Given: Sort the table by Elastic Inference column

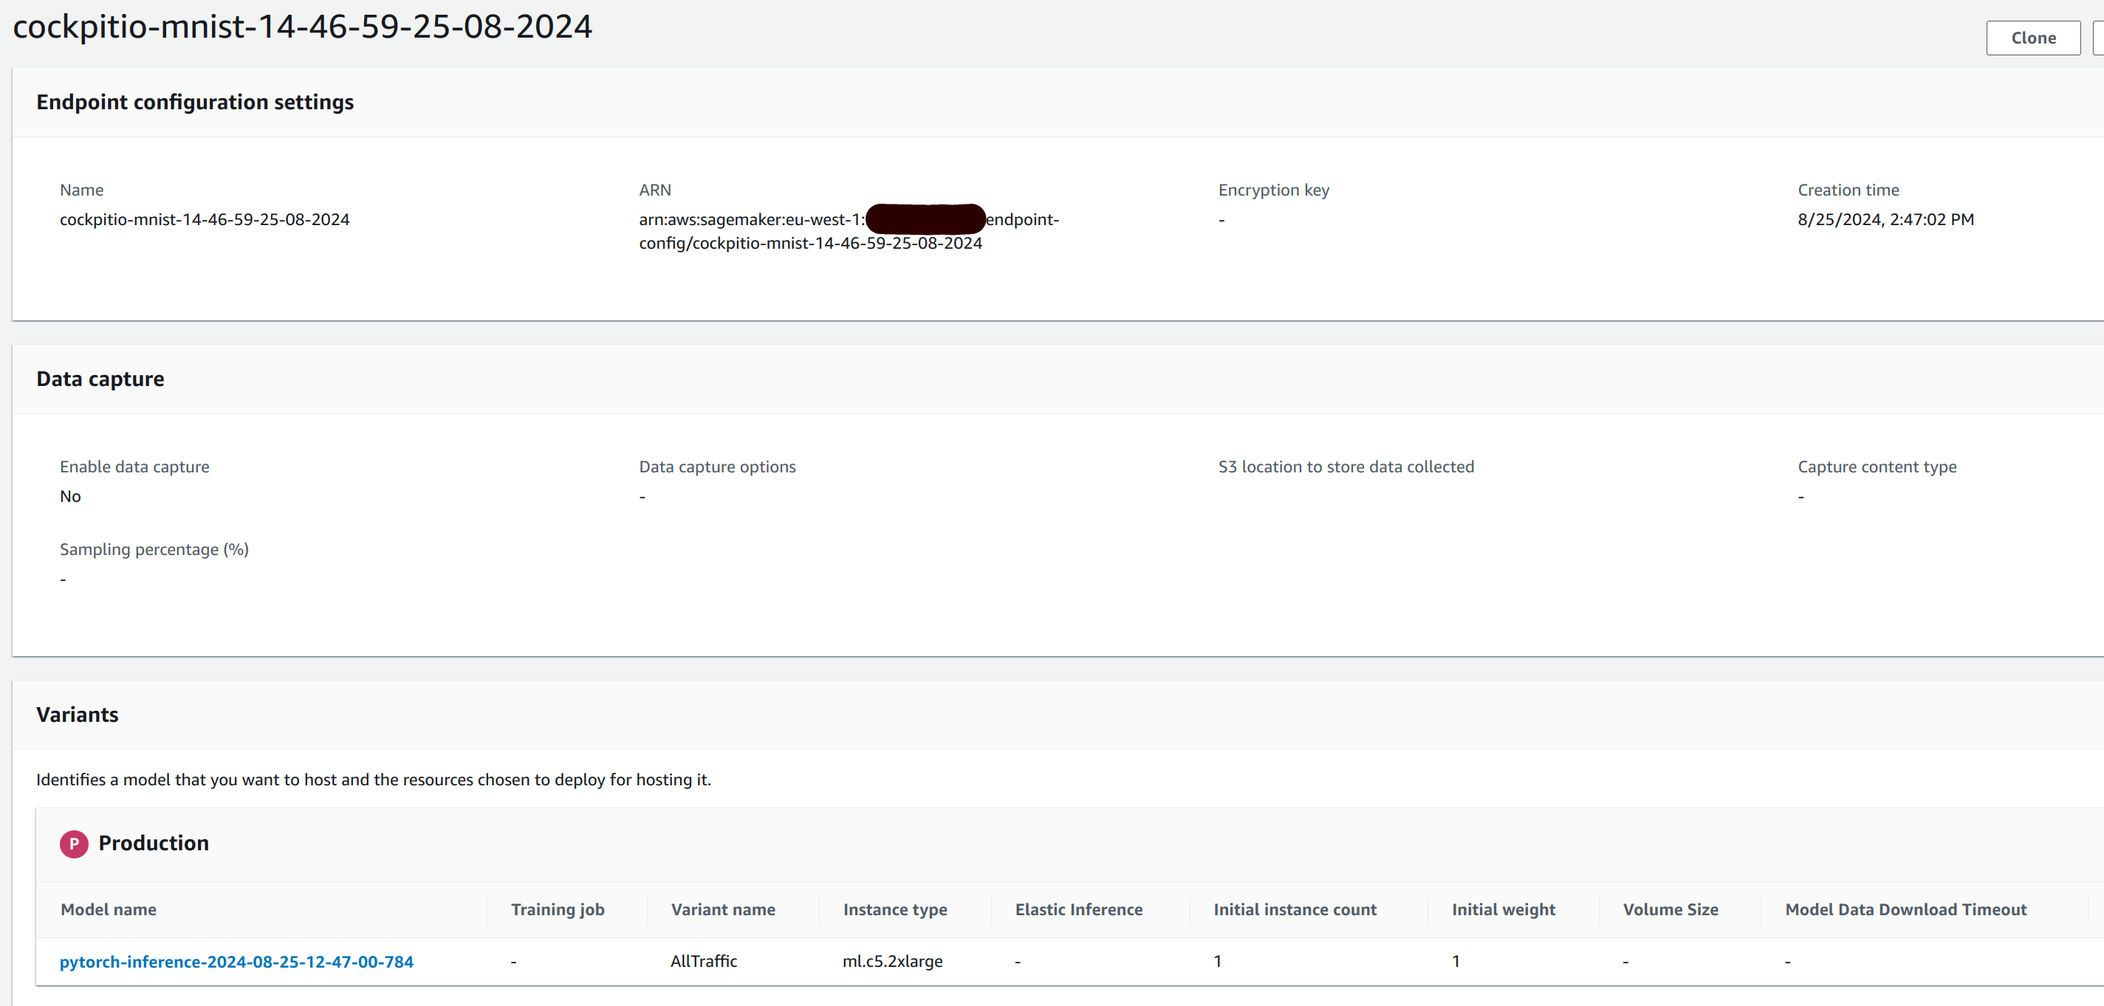Looking at the screenshot, I should [x=1079, y=909].
